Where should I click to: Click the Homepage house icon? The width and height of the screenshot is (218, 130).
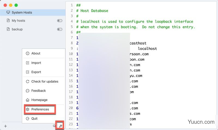coord(28,100)
